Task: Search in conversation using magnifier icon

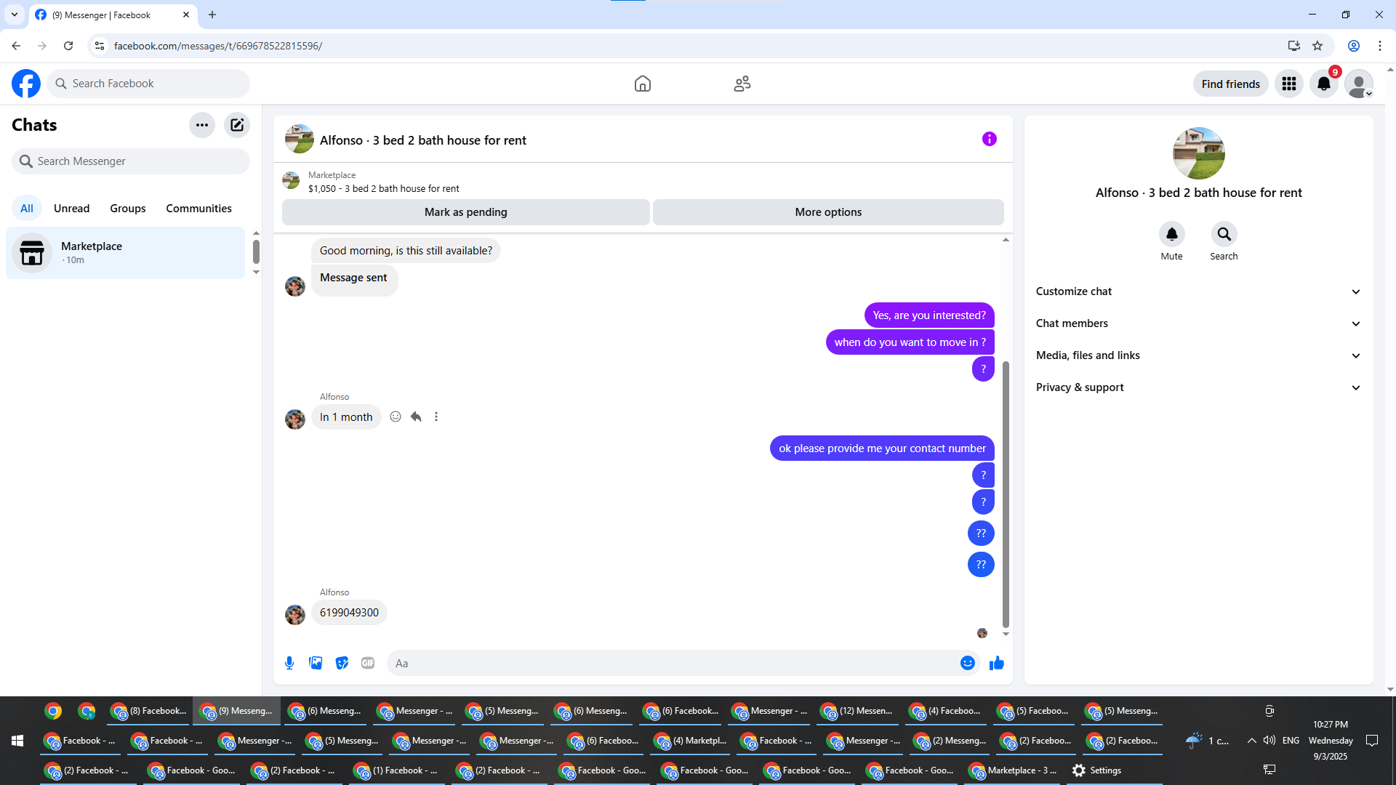Action: (x=1224, y=234)
